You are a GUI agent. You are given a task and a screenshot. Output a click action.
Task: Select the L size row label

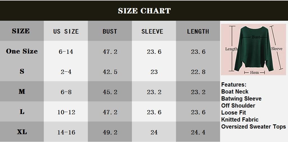[x=22, y=112]
